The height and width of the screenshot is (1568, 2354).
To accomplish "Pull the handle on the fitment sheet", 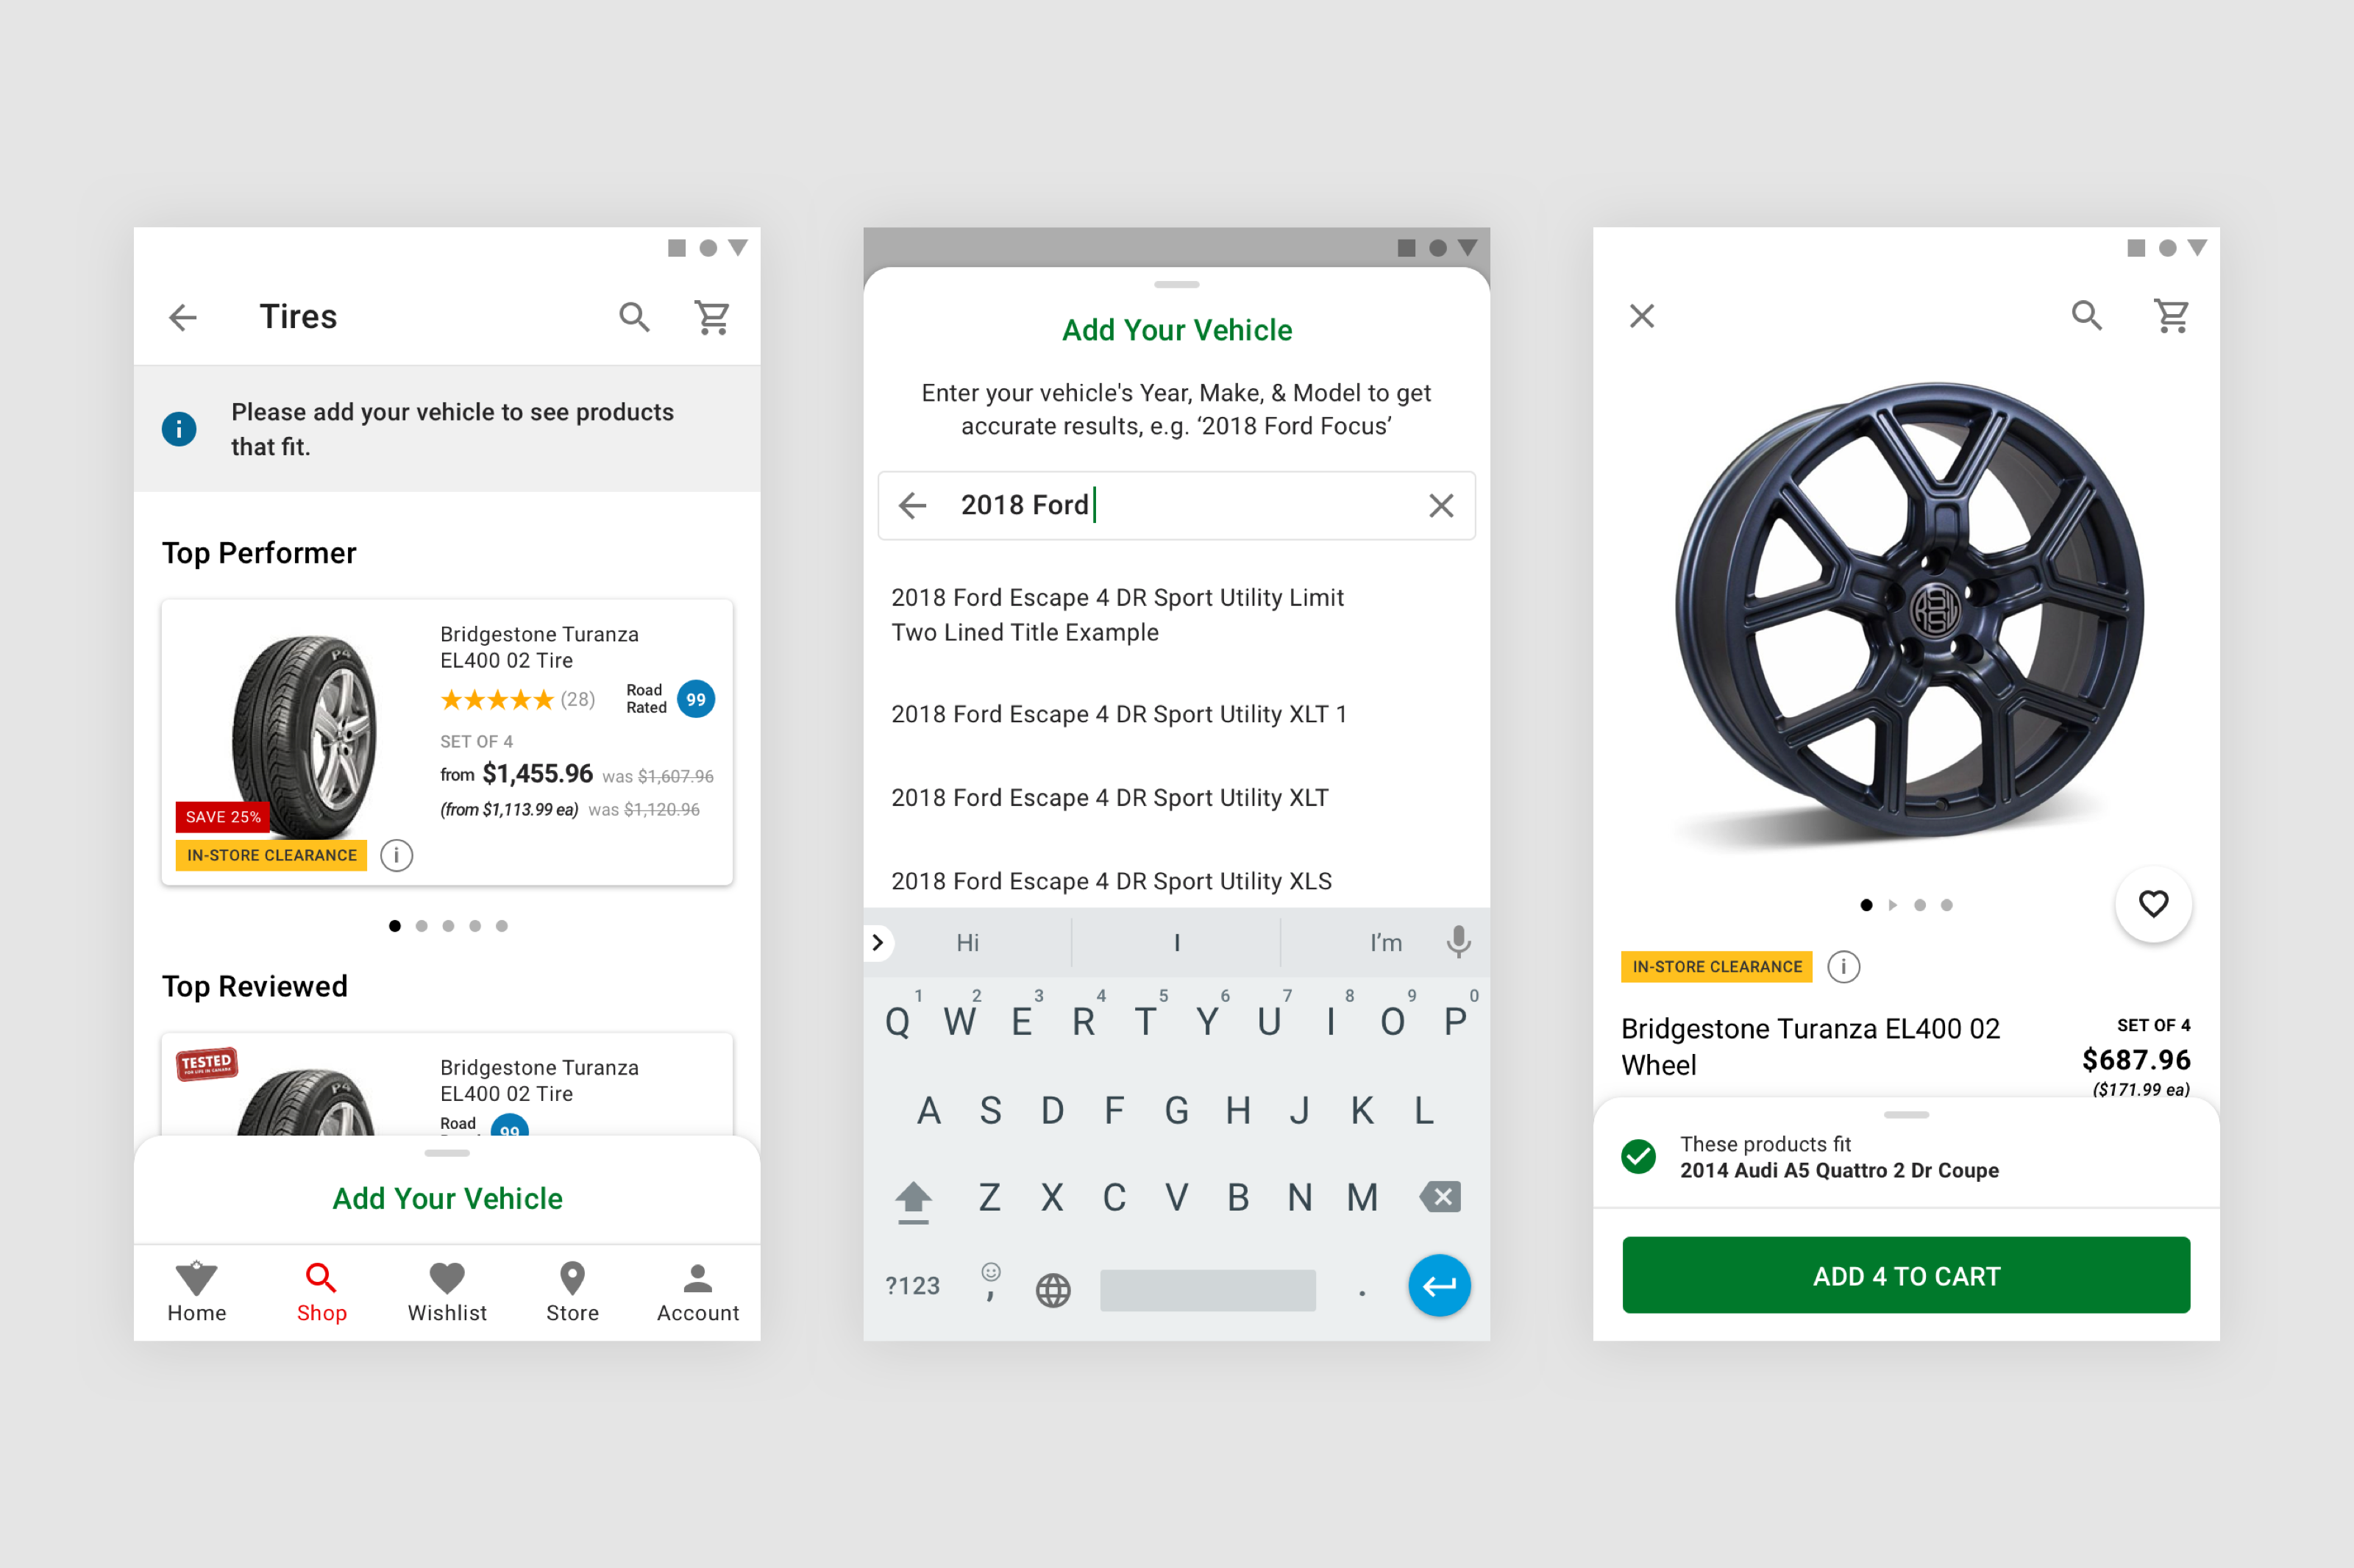I will coord(1907,1115).
